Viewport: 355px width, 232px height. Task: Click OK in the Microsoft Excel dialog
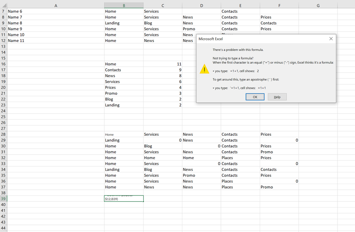point(255,97)
